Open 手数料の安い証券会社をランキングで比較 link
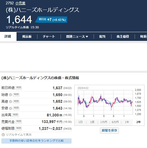 (x=36, y=141)
